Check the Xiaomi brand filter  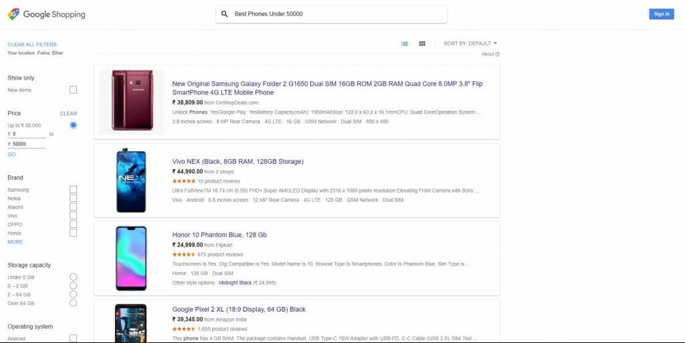click(x=74, y=207)
